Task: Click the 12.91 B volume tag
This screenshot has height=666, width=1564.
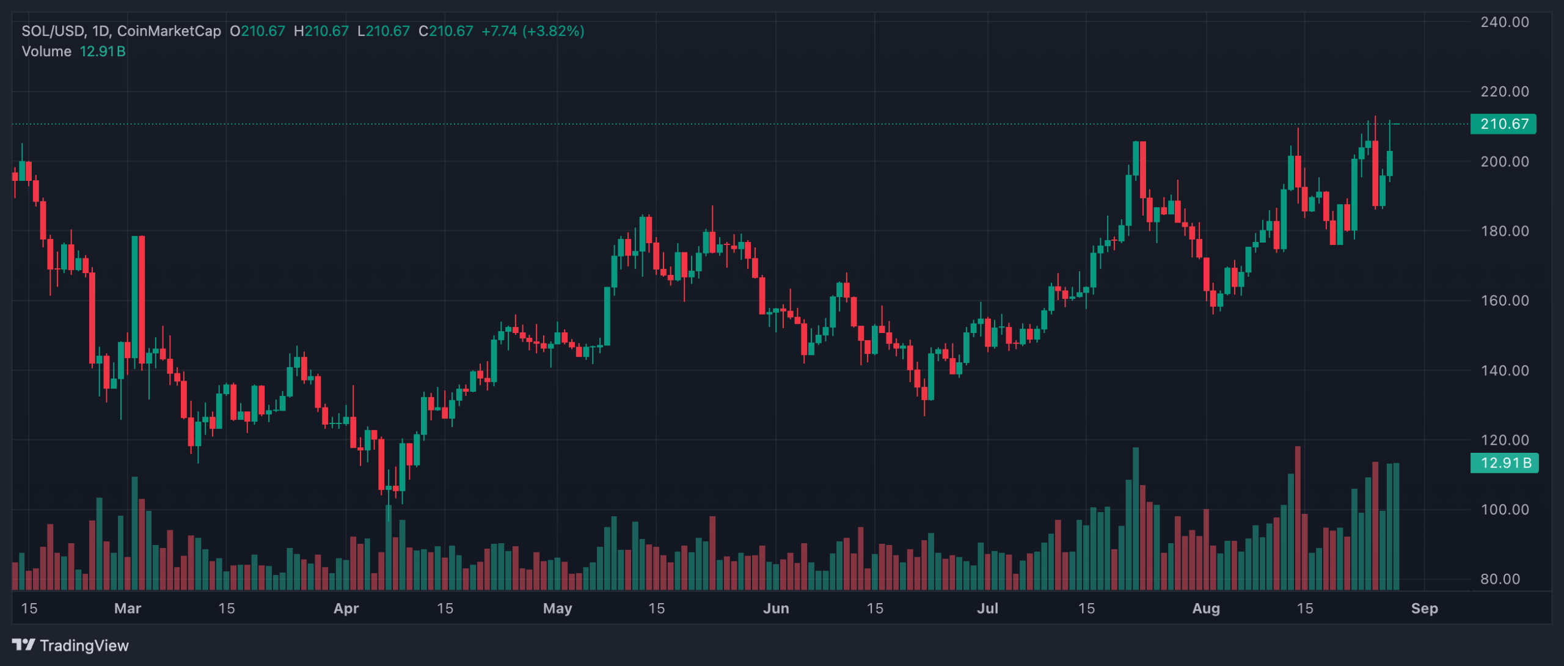Action: coord(1505,463)
